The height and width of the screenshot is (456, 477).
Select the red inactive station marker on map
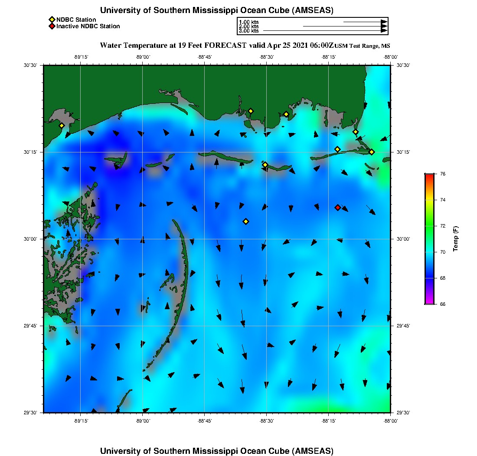tap(337, 208)
